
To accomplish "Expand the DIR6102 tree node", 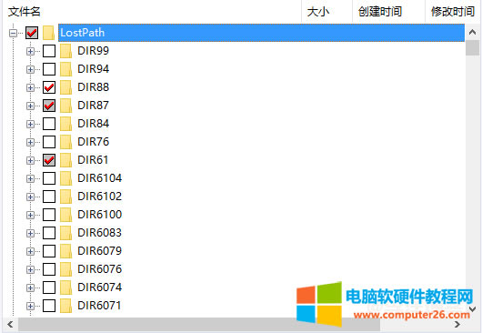I will (x=30, y=197).
